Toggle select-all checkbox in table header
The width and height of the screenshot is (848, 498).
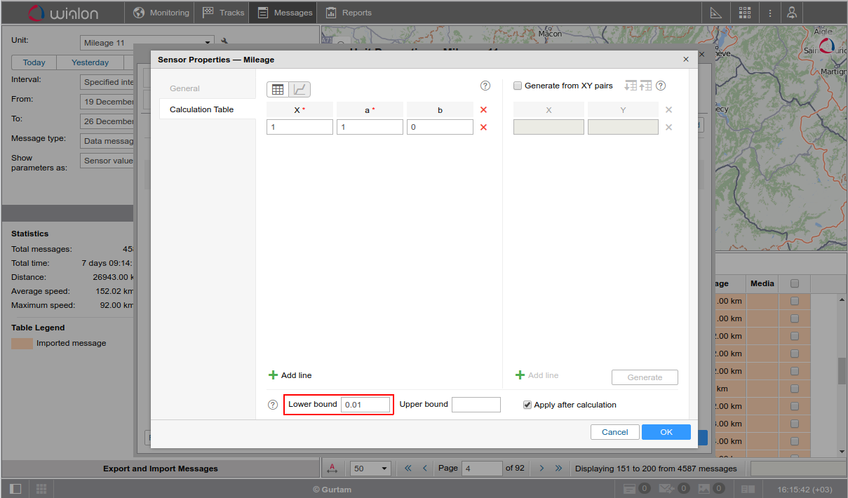(x=795, y=284)
